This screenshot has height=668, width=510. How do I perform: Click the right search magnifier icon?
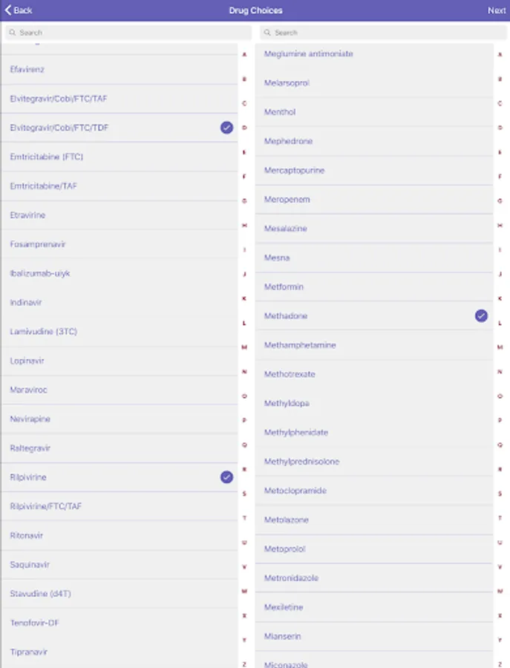click(x=268, y=33)
